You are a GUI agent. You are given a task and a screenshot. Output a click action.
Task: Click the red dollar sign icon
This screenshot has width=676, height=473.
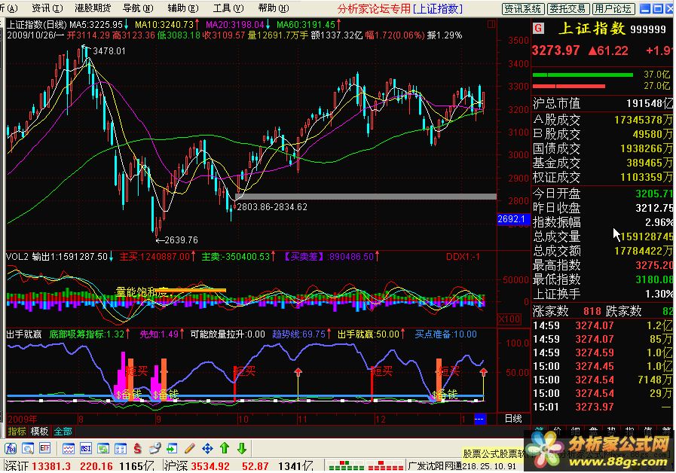pos(137,449)
